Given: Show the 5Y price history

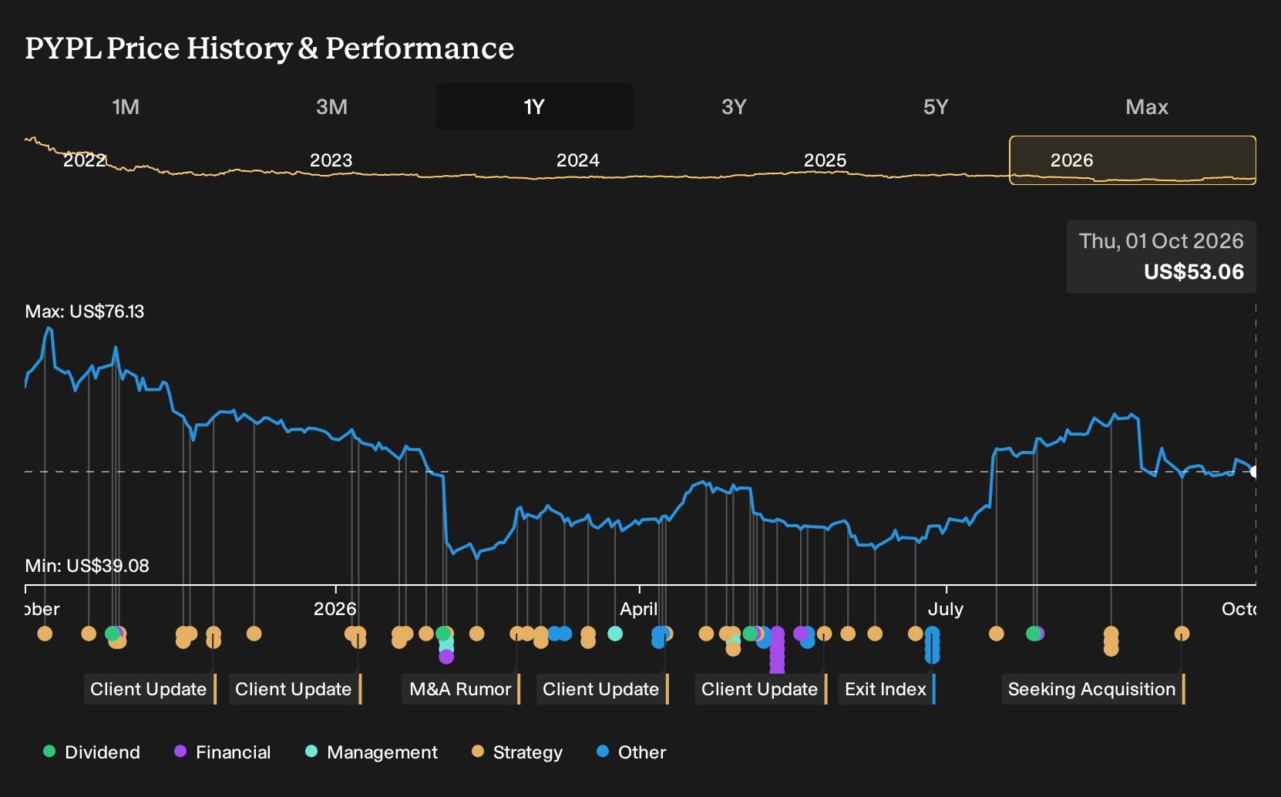Looking at the screenshot, I should tap(936, 106).
